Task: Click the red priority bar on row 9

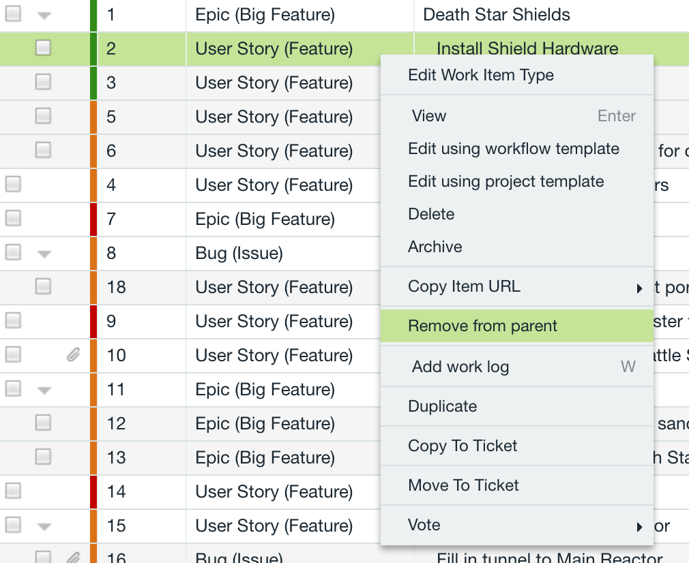Action: 93,321
